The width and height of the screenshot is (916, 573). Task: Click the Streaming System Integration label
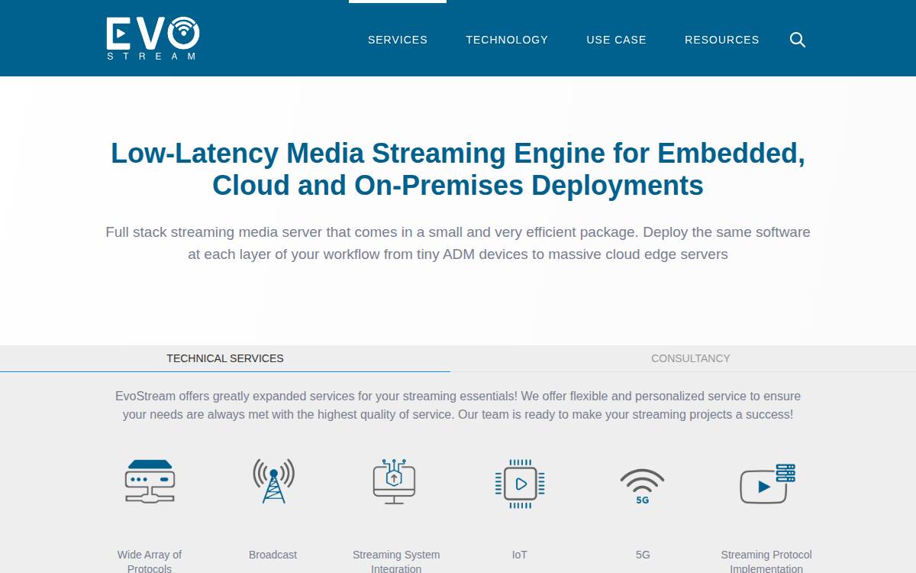[x=396, y=562]
